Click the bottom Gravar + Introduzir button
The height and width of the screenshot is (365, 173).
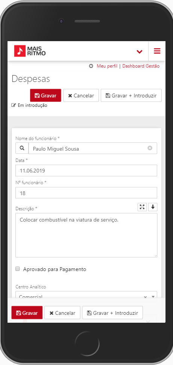point(112,313)
